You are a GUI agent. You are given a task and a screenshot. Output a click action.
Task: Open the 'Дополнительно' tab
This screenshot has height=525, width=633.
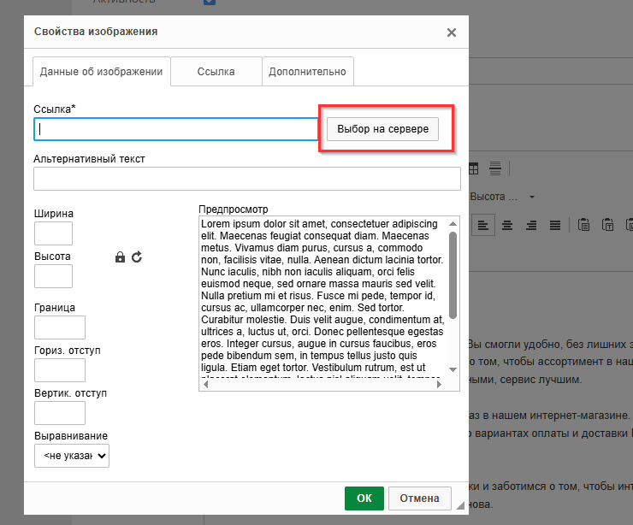[x=307, y=72]
